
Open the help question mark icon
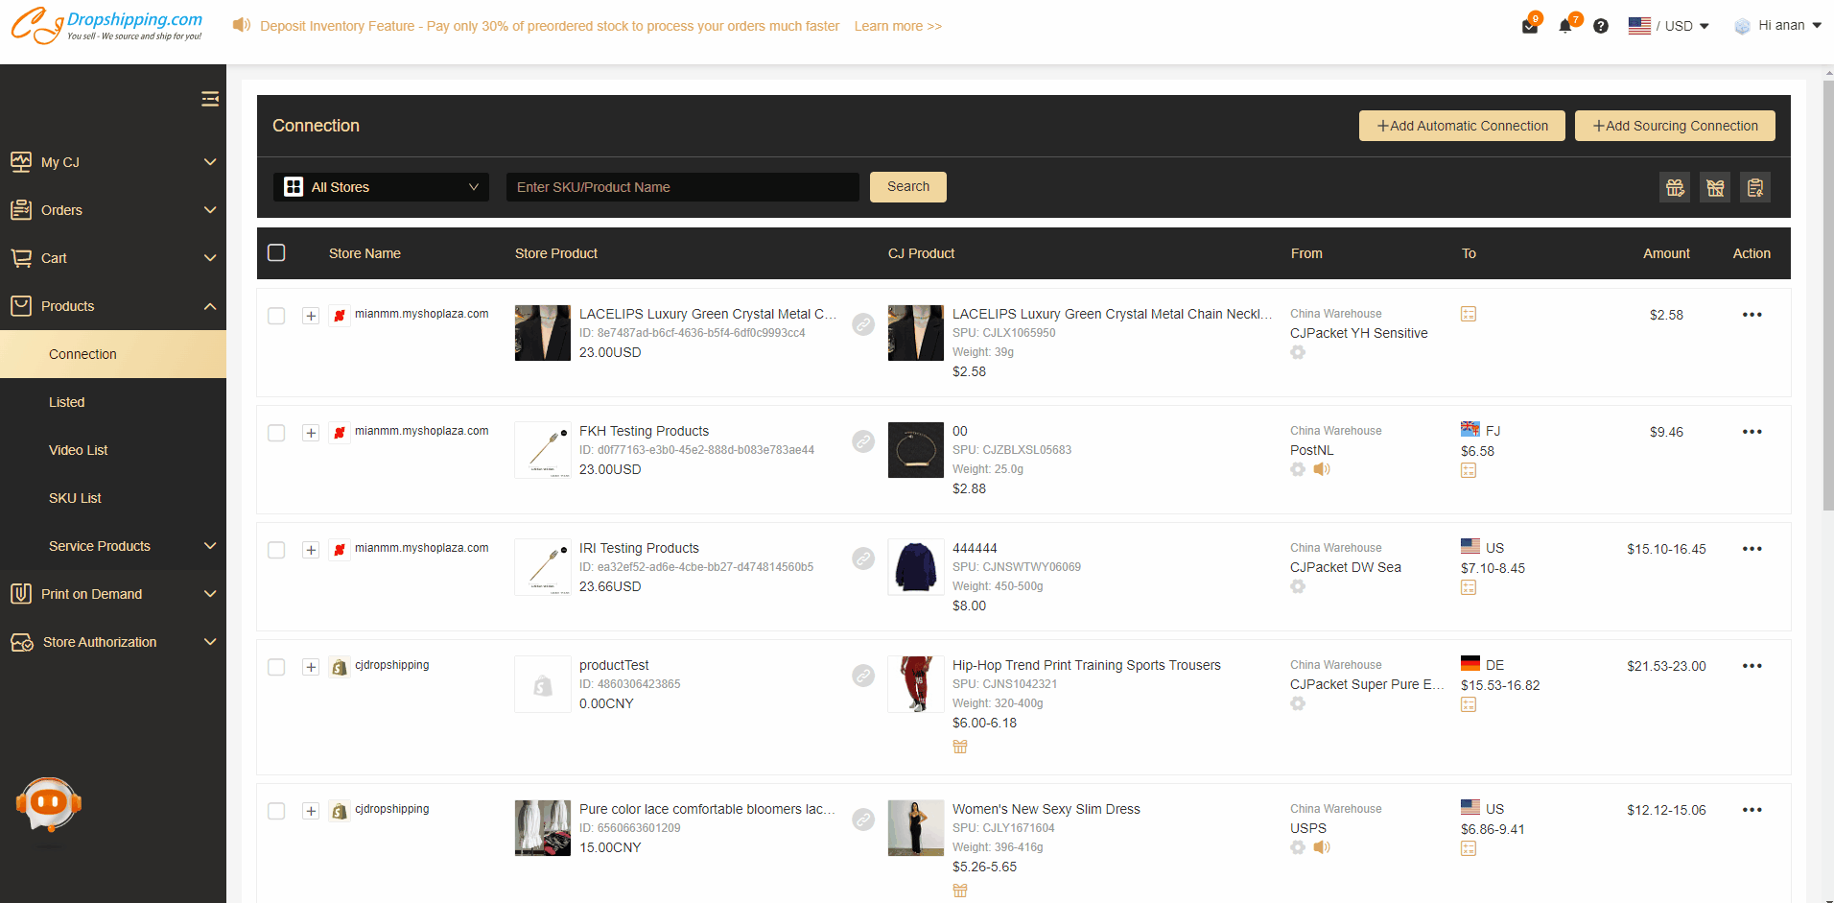(x=1601, y=26)
